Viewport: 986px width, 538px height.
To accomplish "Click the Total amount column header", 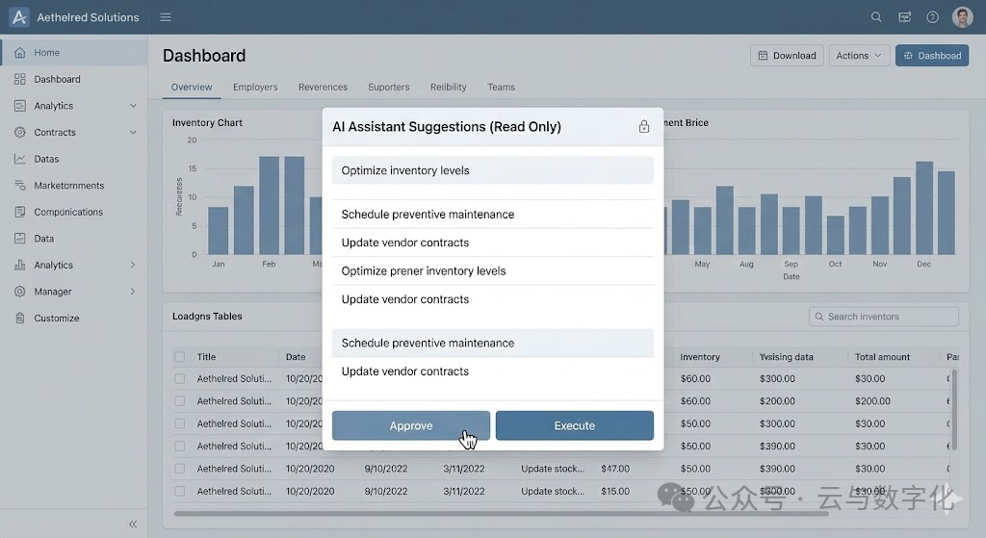I will 882,357.
